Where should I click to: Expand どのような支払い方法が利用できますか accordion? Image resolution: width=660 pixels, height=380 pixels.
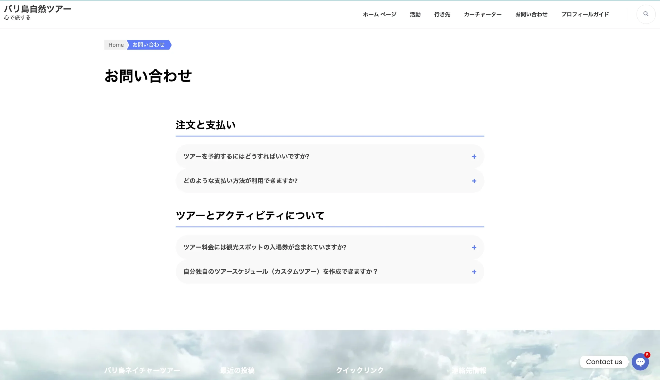pyautogui.click(x=240, y=181)
